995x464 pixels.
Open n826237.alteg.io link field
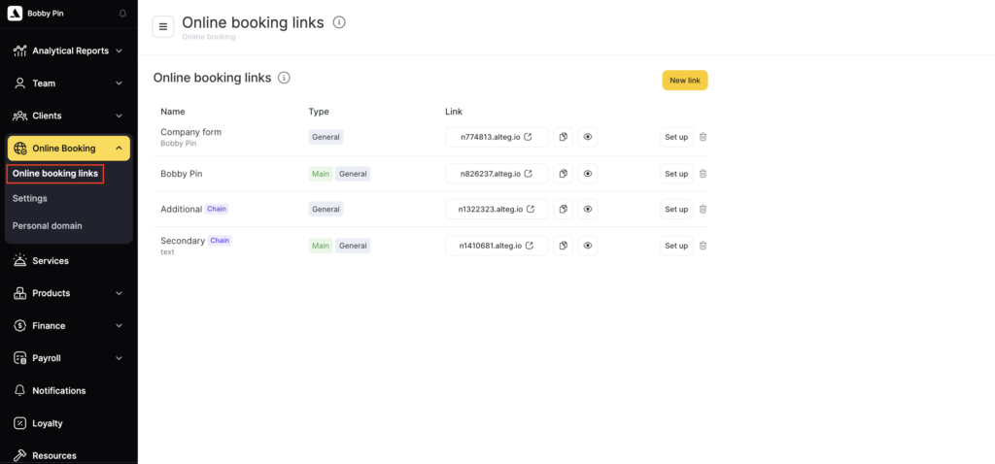(496, 174)
